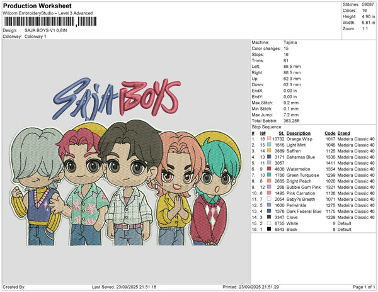This screenshot has width=378, height=292.
Task: Click the Bubble Gum Pink swatch
Action: pos(269,187)
